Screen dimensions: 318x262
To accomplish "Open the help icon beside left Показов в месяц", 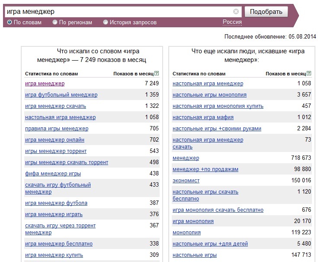I will tap(157, 73).
